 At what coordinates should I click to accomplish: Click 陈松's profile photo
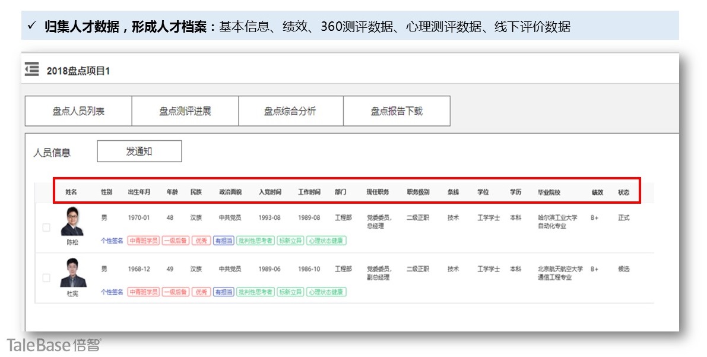click(x=72, y=222)
